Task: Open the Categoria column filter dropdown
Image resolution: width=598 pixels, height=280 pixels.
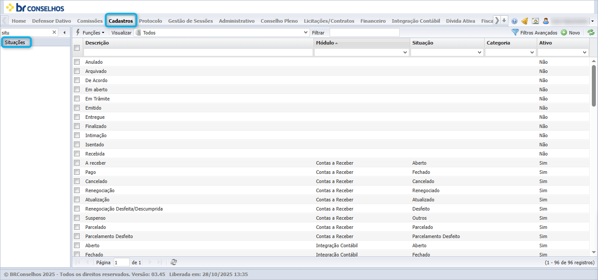Action: (x=532, y=52)
